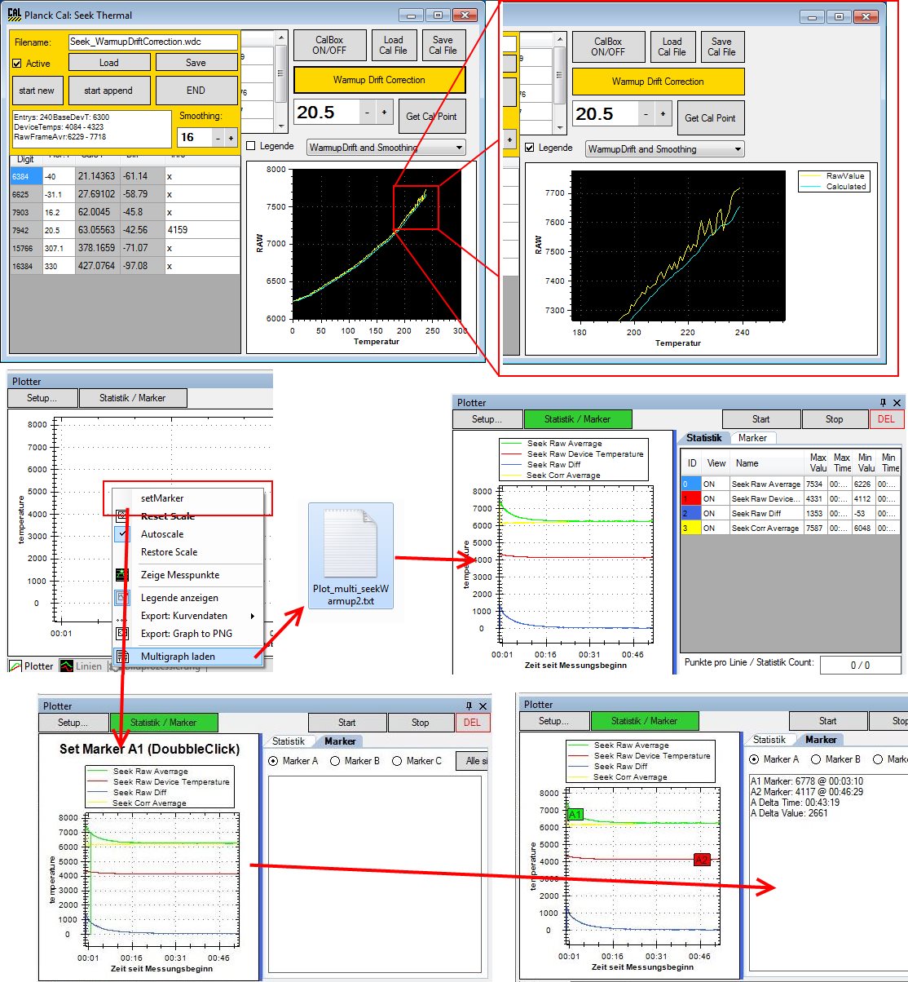Click the Multigraph laden document icon

coord(122,657)
